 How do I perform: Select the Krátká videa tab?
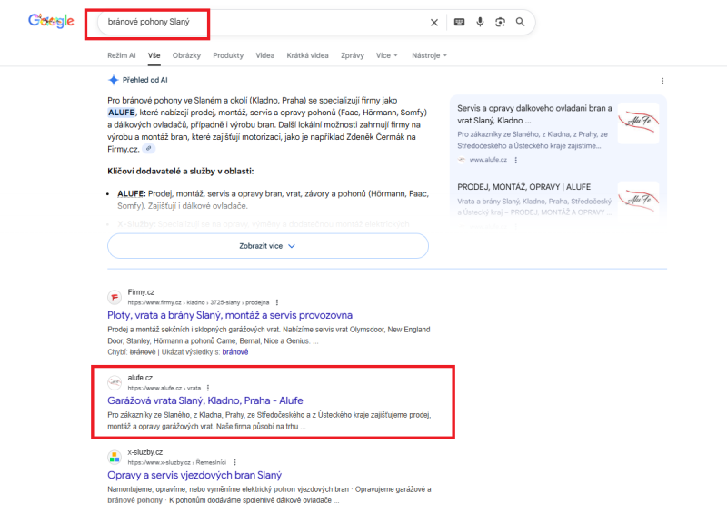[x=307, y=55]
